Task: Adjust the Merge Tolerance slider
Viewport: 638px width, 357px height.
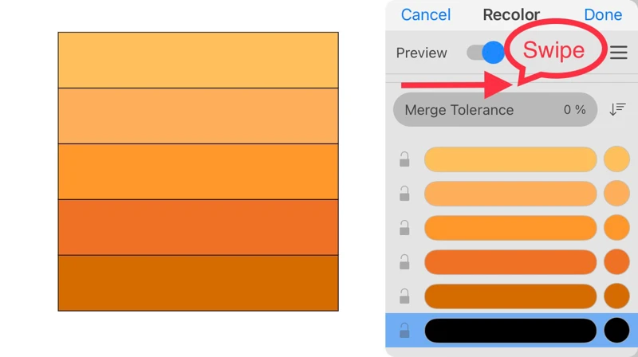Action: click(495, 110)
